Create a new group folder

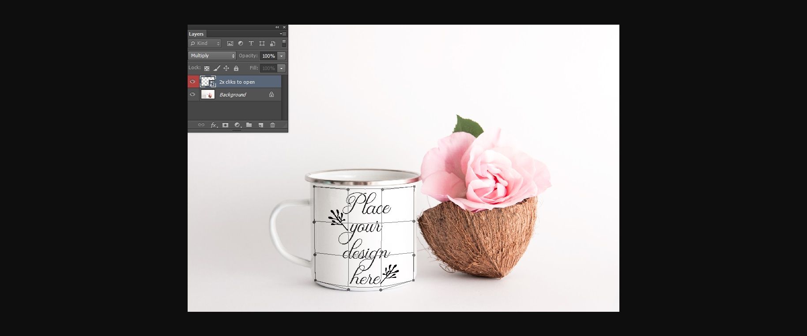(249, 125)
